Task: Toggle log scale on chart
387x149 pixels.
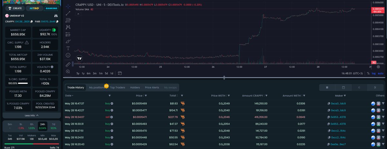Action: pyautogui.click(x=374, y=73)
